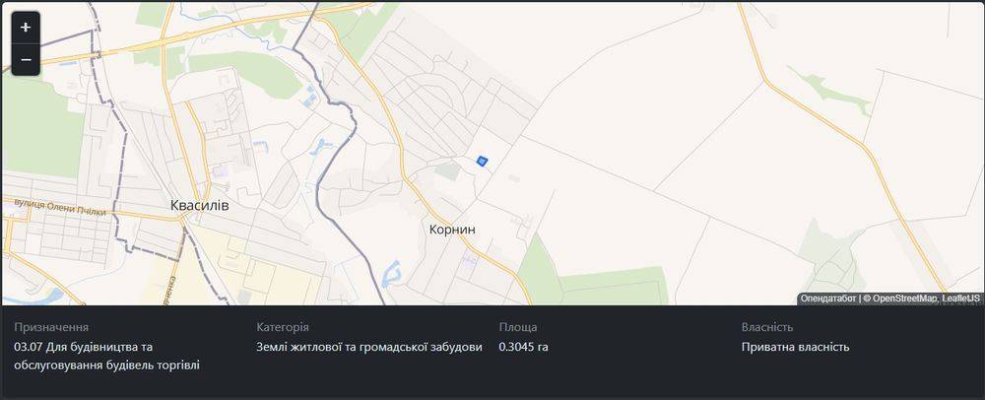Click the 0.3045 га area value

[523, 347]
